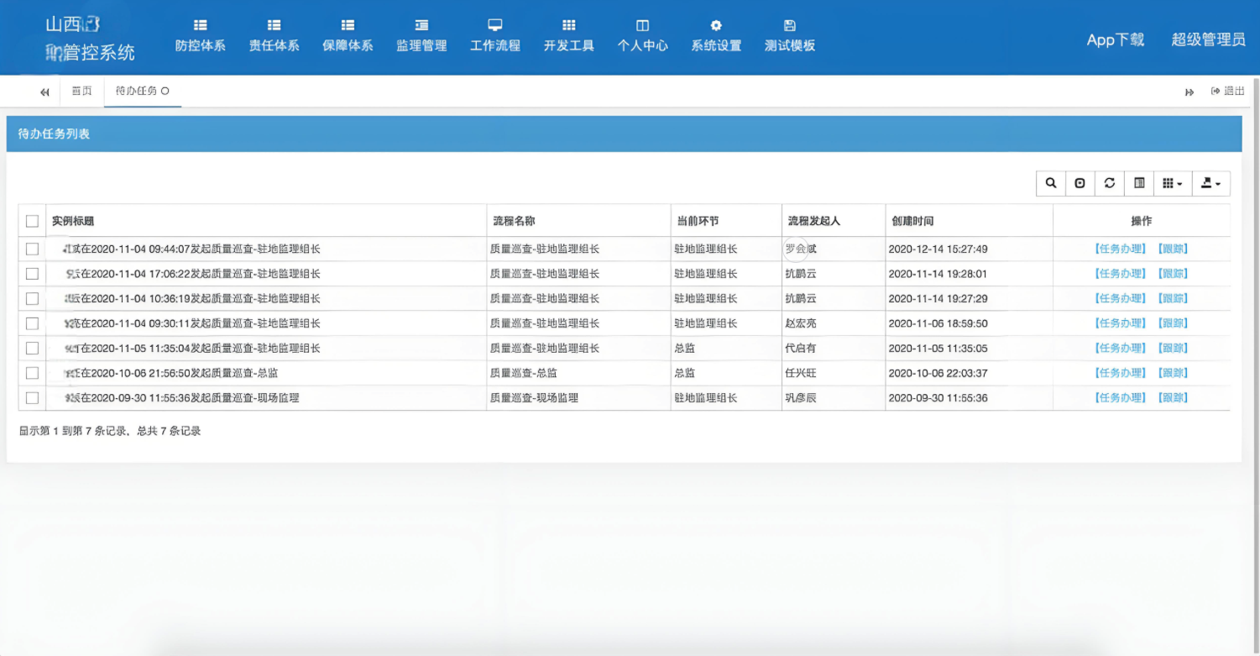
Task: Open the 系统设置 menu
Action: [x=716, y=36]
